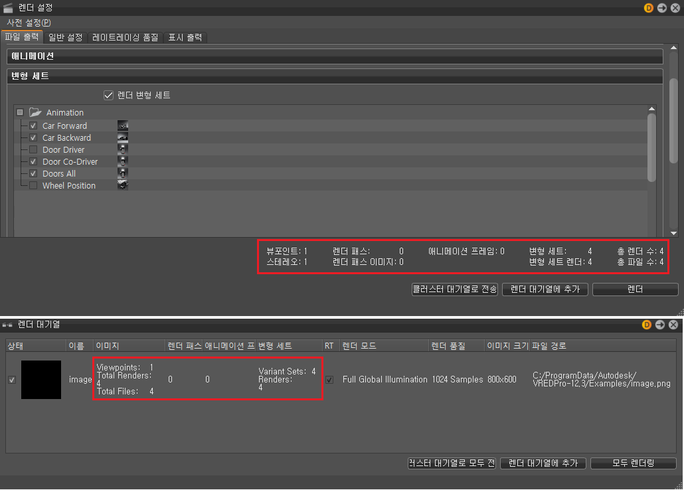Click the Wheel Position preview thumbnail
This screenshot has height=490, width=684.
pyautogui.click(x=123, y=185)
